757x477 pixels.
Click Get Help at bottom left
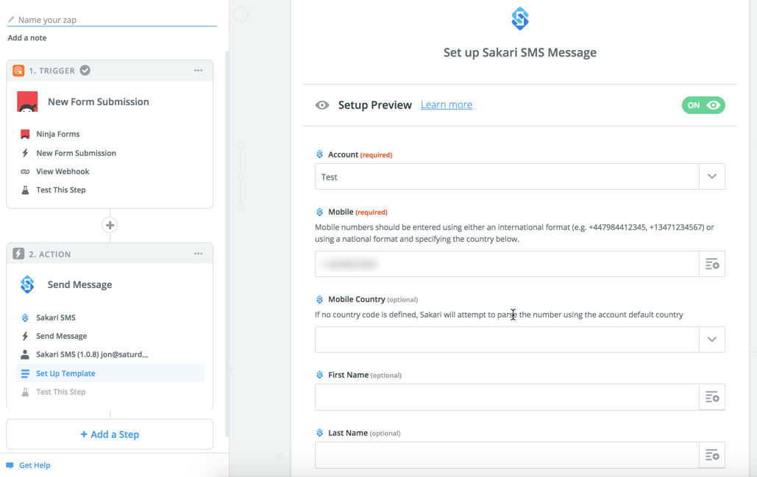pos(34,465)
